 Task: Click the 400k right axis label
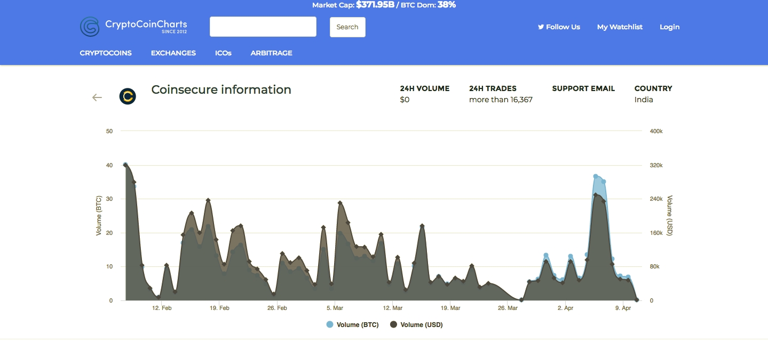tap(656, 131)
